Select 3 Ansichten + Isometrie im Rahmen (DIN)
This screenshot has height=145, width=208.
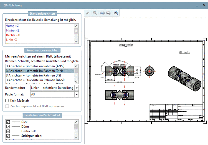click(x=40, y=71)
